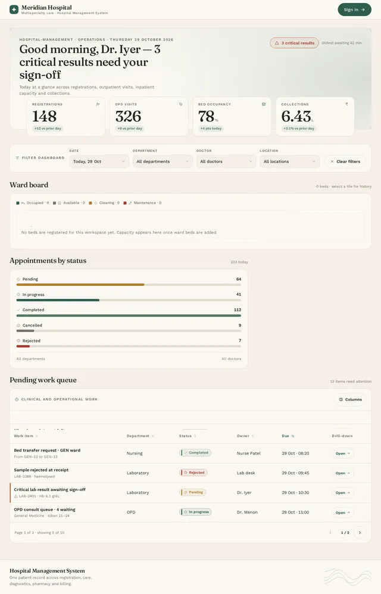Click the Collections rupee icon
Screen dimensions: 381x594
(346, 104)
